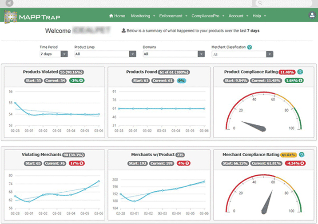Open the Domains dropdown arrow

201,54
